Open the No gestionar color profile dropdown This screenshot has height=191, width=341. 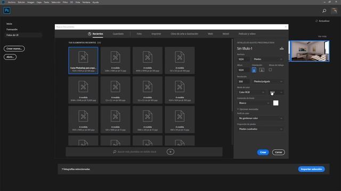[261, 118]
